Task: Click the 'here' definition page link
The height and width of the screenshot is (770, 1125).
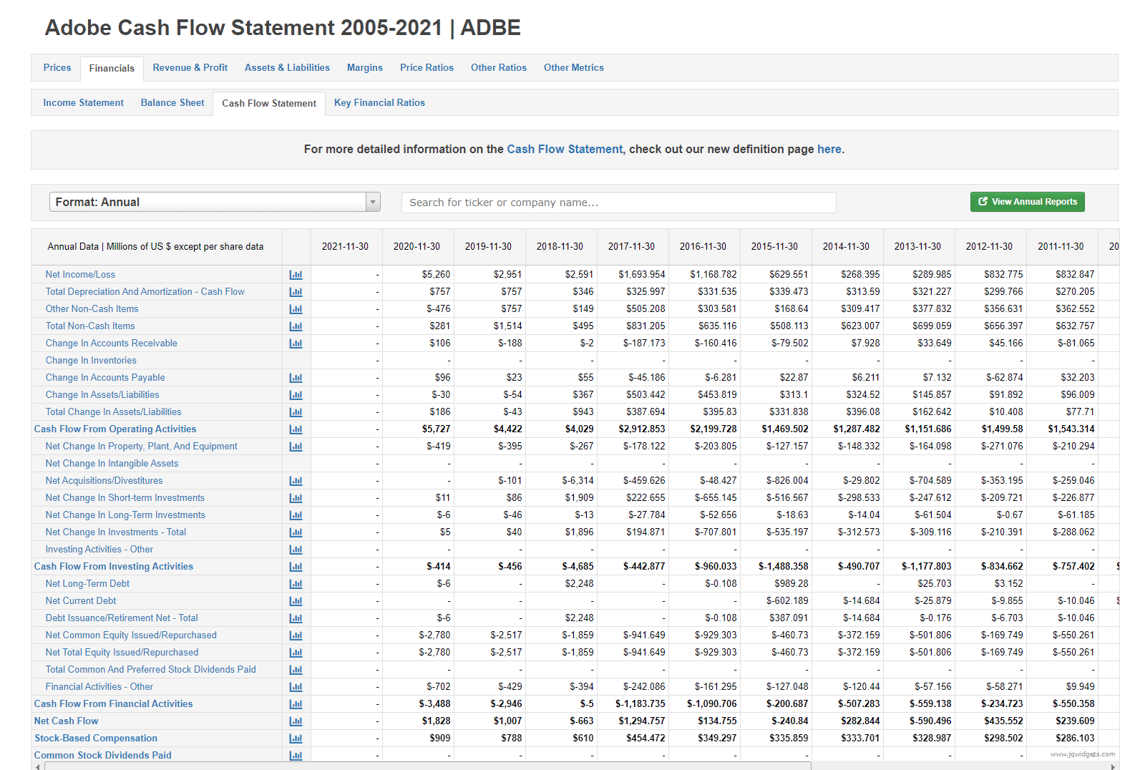Action: pos(829,149)
